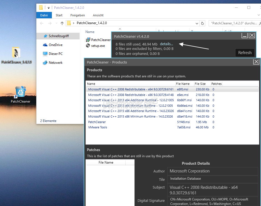Open the Datei menu tab

coord(44,15)
